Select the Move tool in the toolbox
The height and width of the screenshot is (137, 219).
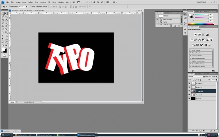click(6, 14)
